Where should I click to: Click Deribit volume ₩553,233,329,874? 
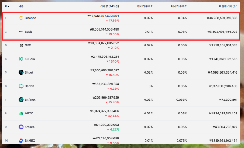(x=106, y=84)
